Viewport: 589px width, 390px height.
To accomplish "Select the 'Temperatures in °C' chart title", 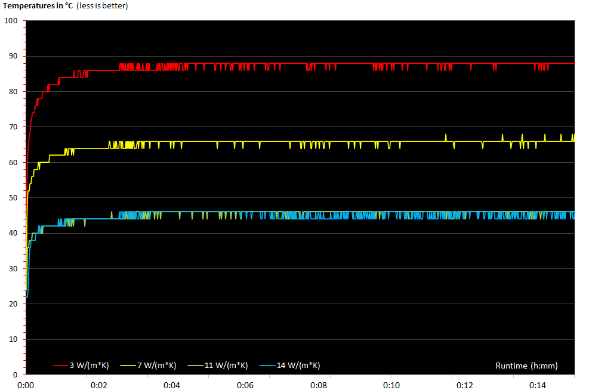I will point(38,5).
